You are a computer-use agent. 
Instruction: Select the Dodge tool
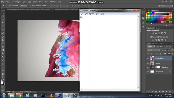pos(3,57)
